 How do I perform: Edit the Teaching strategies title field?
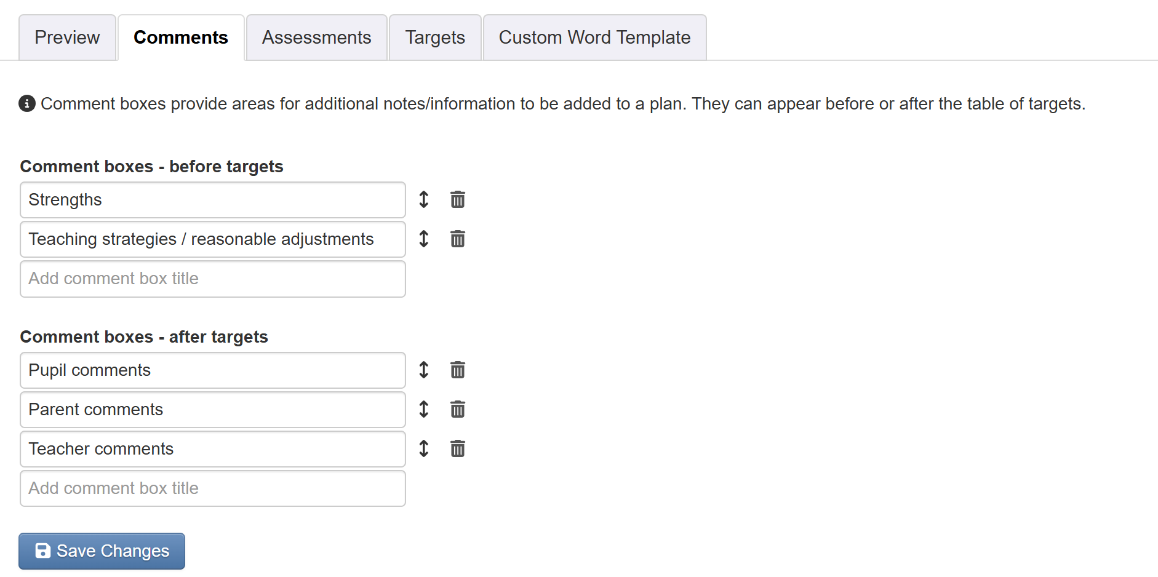pos(213,239)
